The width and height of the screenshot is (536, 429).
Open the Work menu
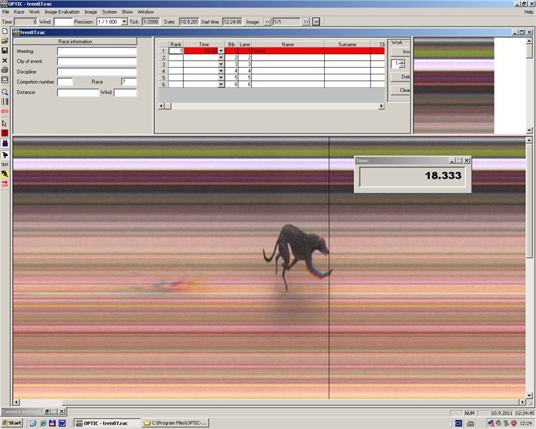click(x=34, y=12)
